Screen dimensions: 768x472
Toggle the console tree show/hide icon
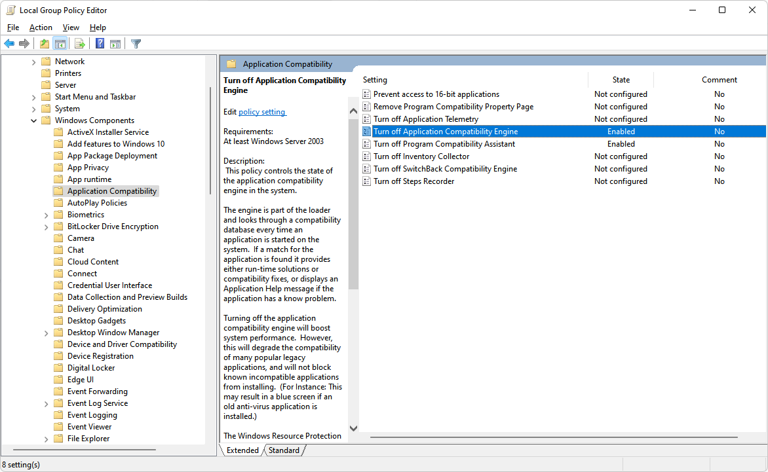pos(60,43)
